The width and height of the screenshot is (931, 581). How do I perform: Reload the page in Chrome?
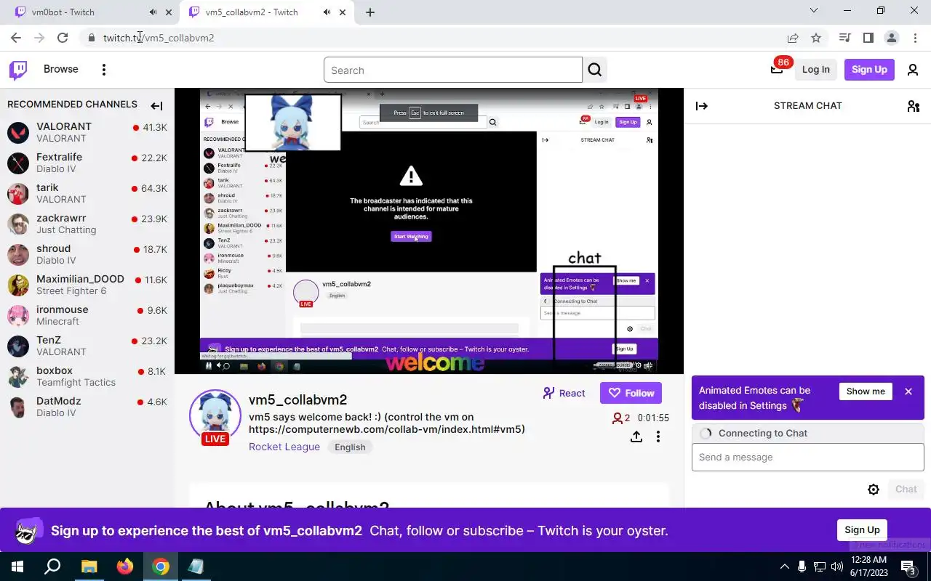[x=63, y=38]
